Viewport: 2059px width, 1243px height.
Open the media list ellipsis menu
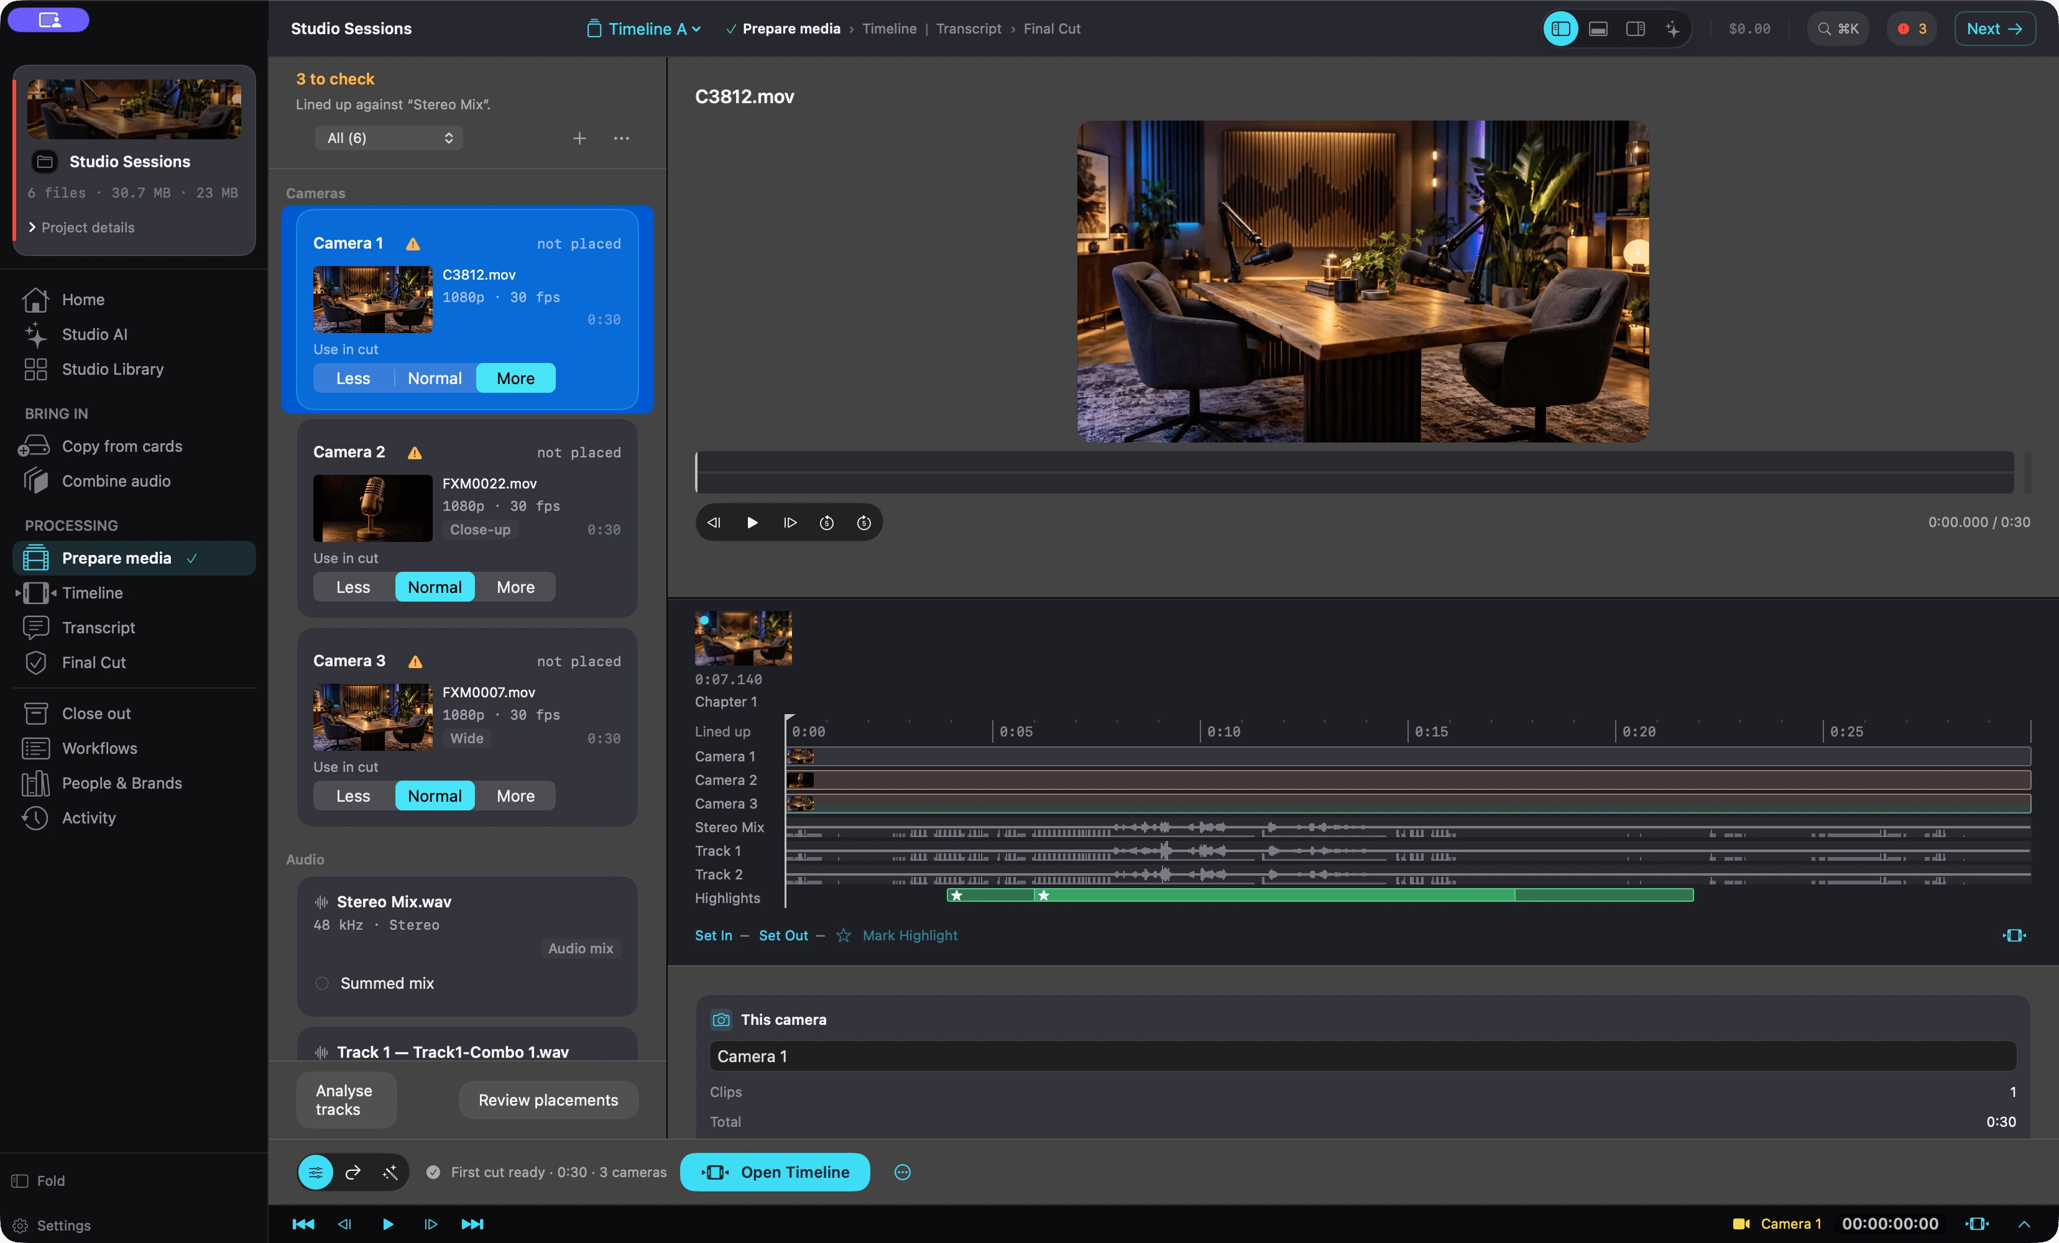pyautogui.click(x=621, y=138)
